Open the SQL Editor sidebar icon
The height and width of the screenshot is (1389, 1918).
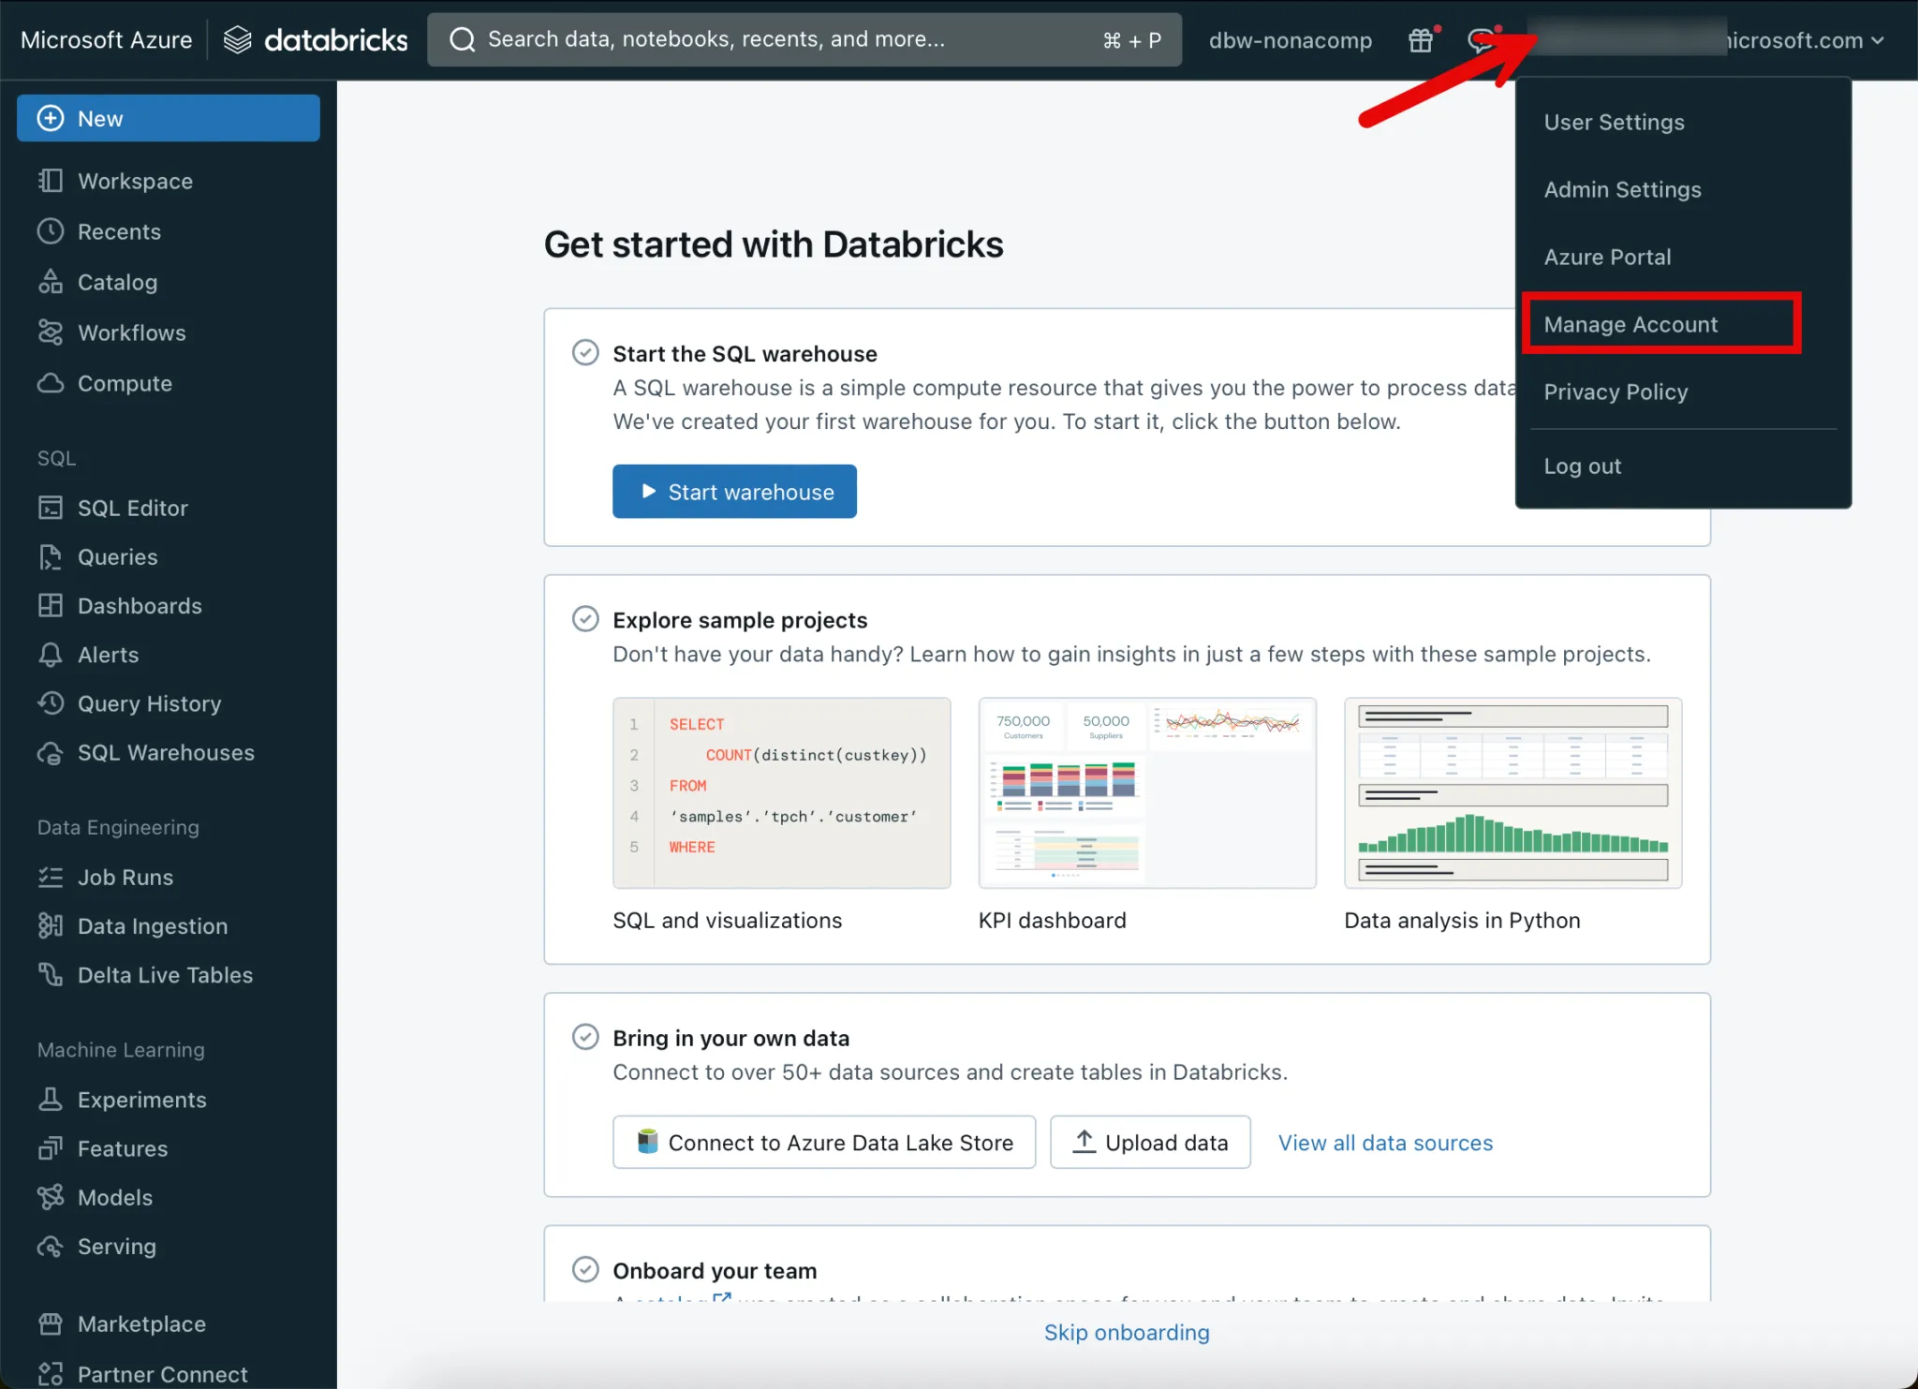click(51, 508)
